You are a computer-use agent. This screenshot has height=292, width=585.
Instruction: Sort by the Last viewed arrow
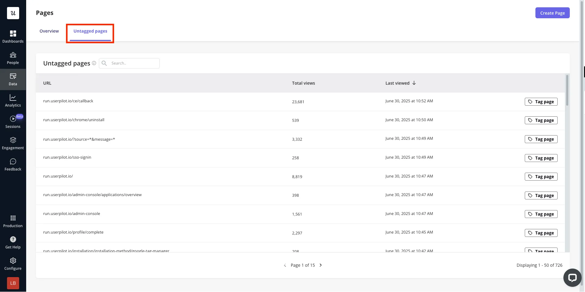(x=414, y=83)
